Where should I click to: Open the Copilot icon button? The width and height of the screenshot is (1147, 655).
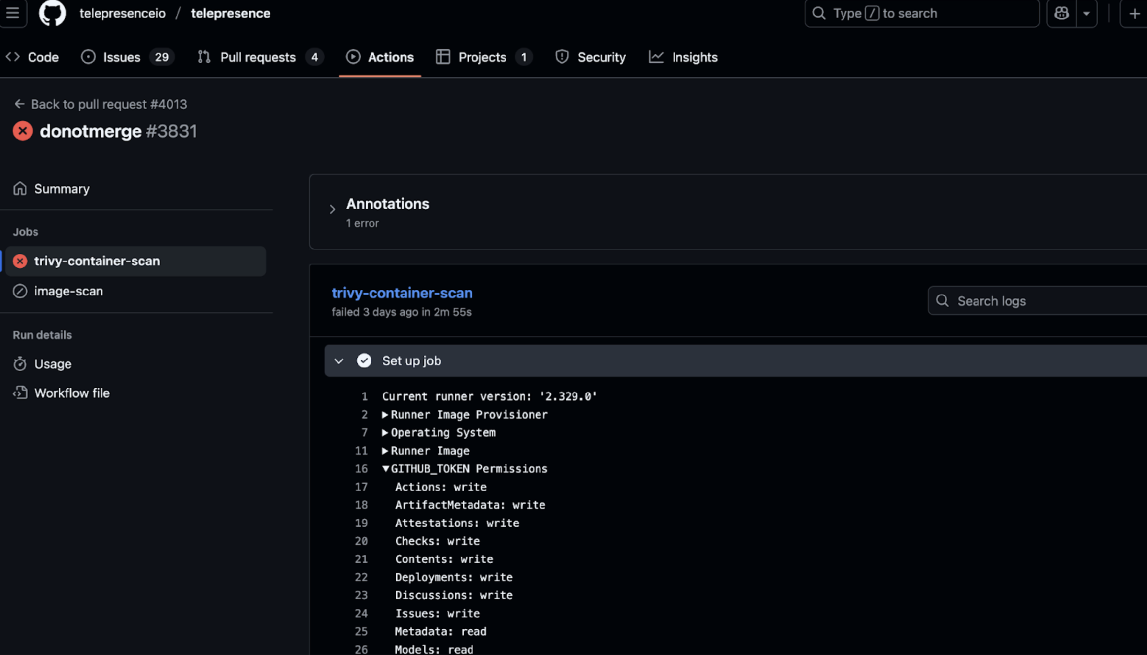tap(1061, 13)
